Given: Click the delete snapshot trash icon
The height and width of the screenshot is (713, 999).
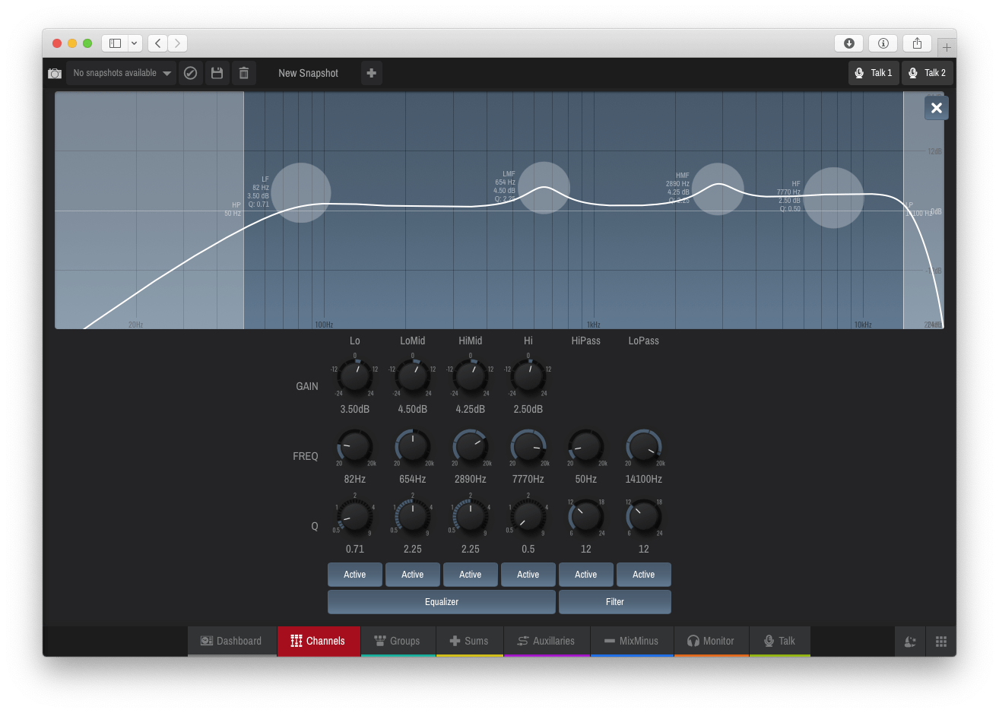Looking at the screenshot, I should (244, 73).
